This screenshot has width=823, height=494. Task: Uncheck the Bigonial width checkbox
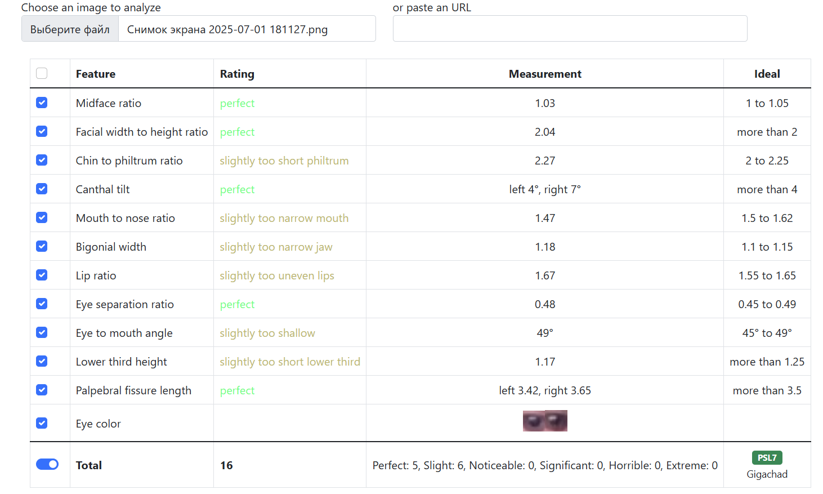[x=42, y=246]
